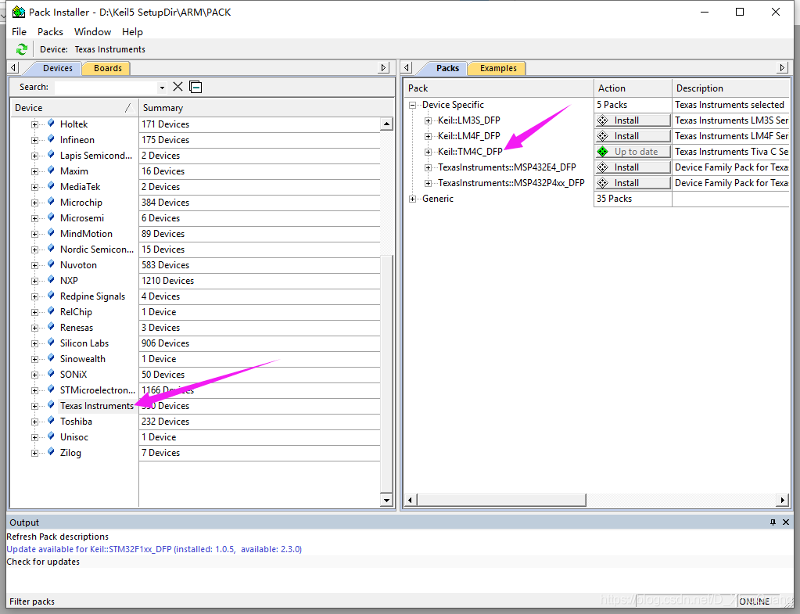
Task: Expand TexasInstruments::MSP432E4_DFP pack
Action: [x=428, y=168]
